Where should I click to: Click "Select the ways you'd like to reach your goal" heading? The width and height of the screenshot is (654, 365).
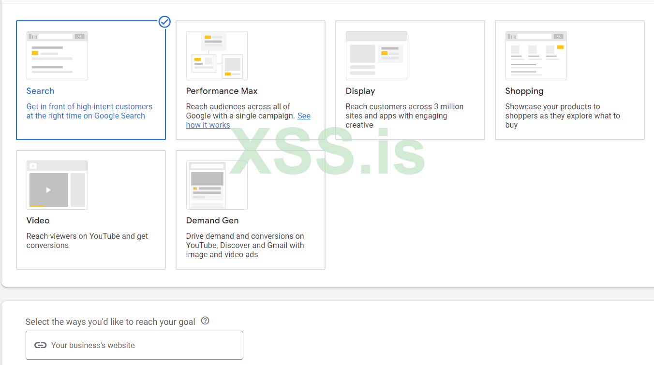click(110, 322)
